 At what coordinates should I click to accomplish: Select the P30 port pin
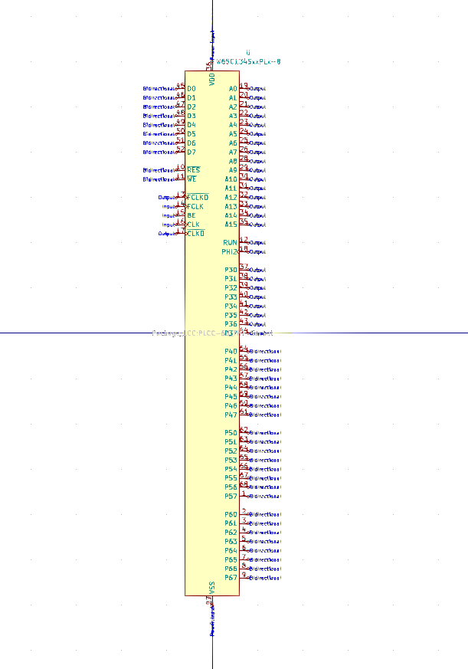231,270
